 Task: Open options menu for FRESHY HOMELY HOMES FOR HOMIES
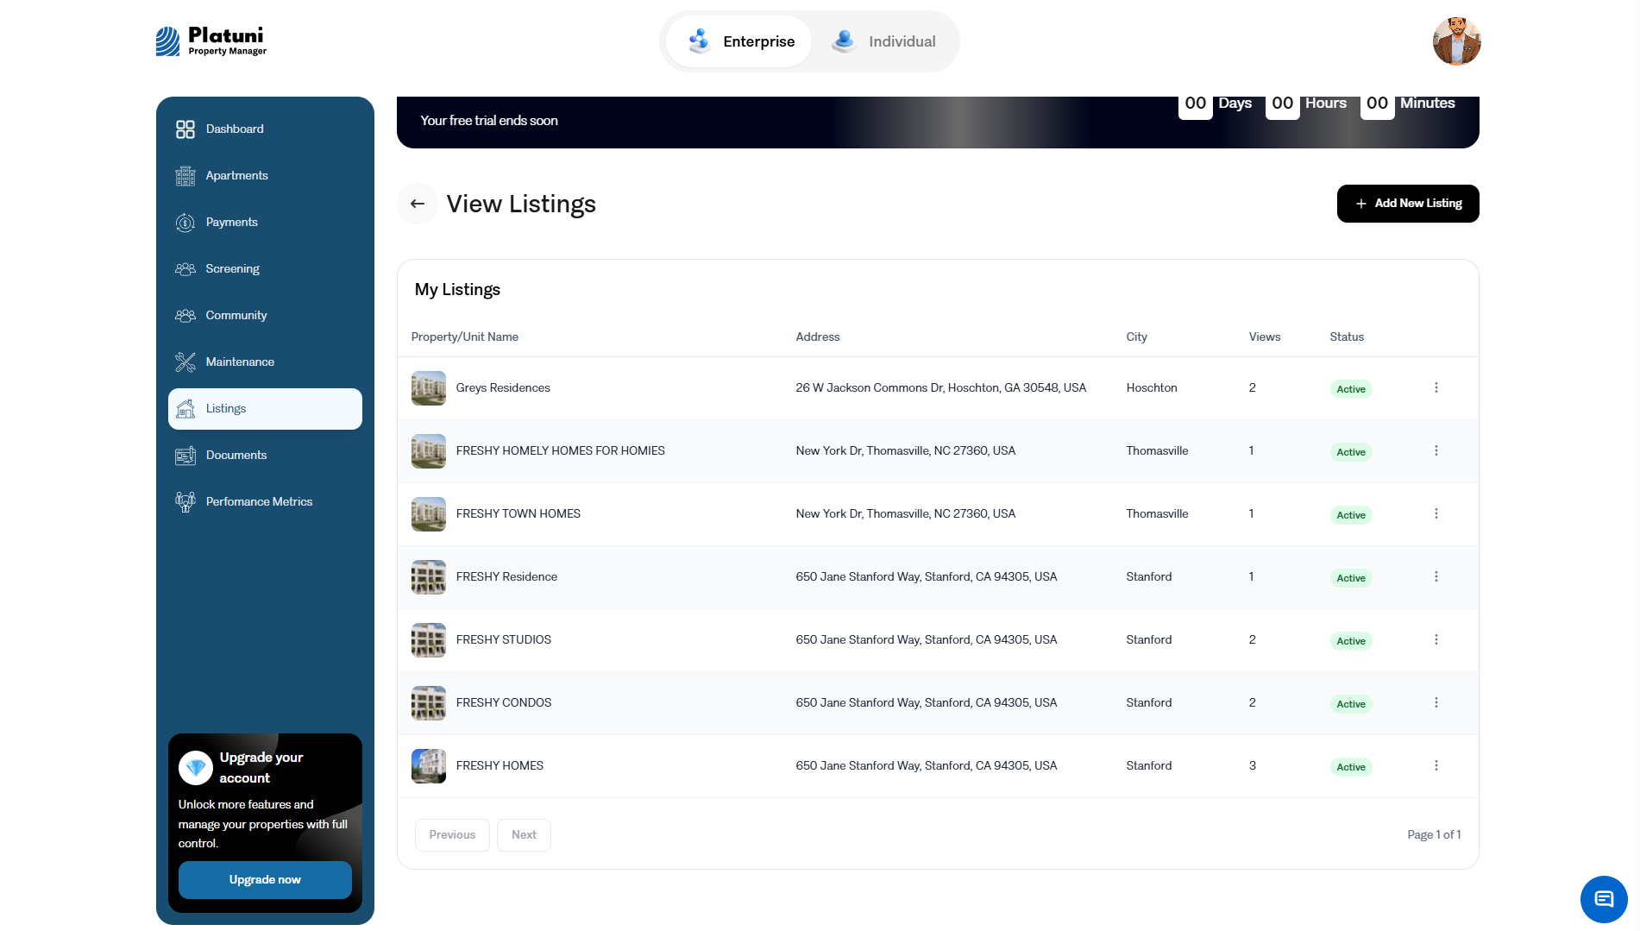click(x=1436, y=451)
